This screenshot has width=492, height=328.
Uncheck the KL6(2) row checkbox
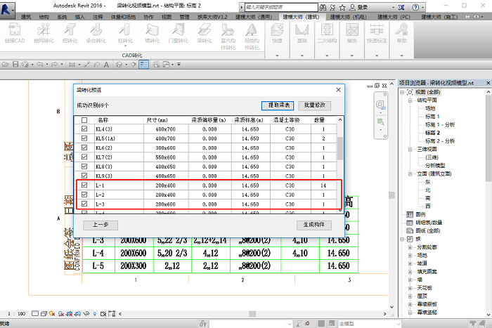tap(84, 147)
